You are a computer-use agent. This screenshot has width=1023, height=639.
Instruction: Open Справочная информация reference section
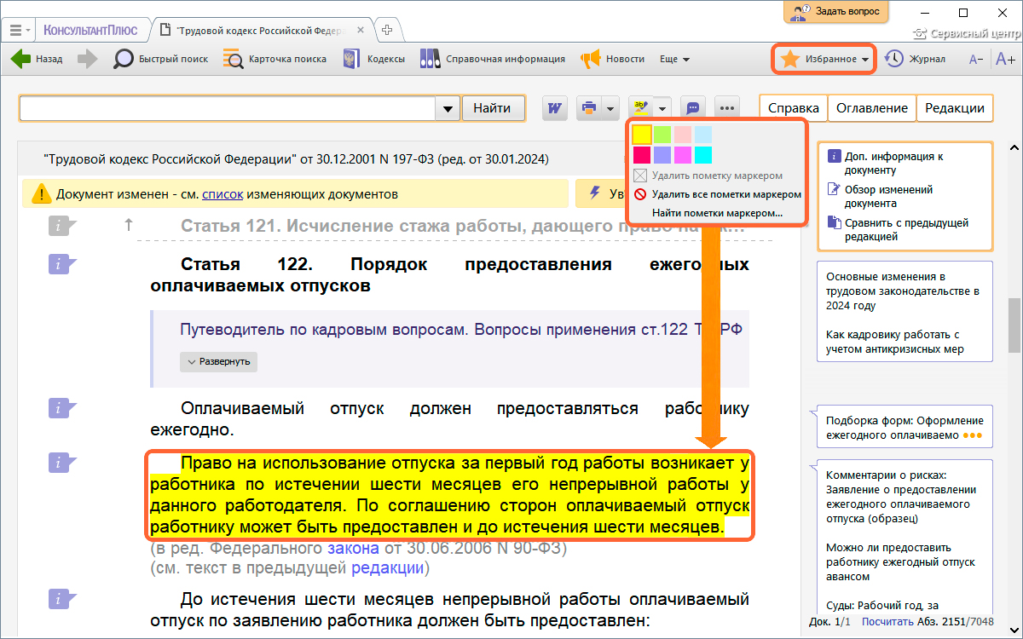[493, 60]
